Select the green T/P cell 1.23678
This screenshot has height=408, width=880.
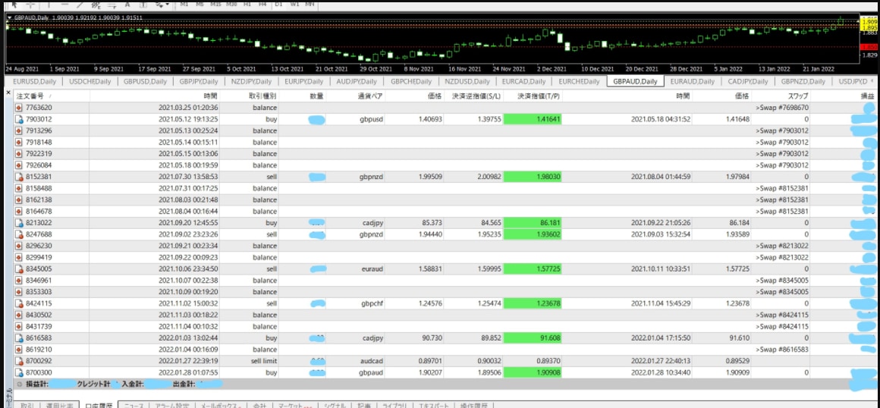click(533, 303)
